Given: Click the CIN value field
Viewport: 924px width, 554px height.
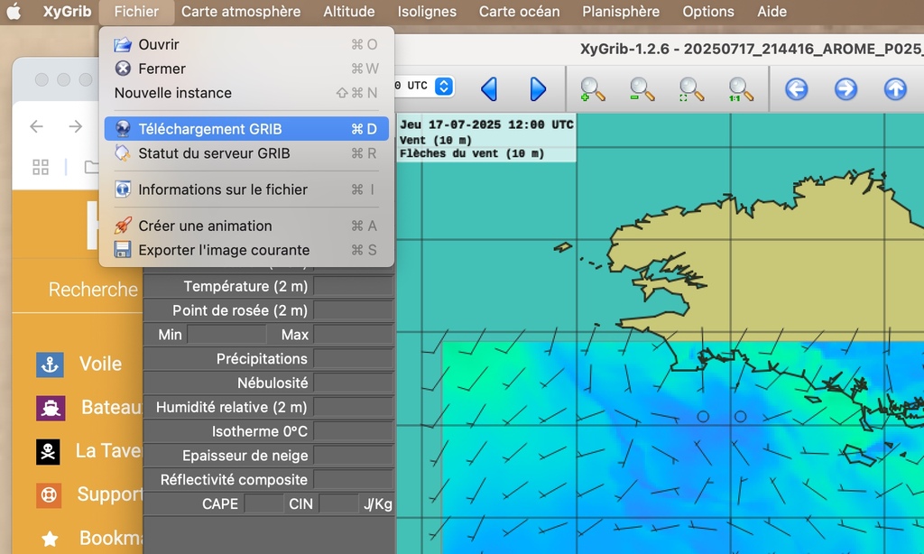Looking at the screenshot, I should click(338, 503).
